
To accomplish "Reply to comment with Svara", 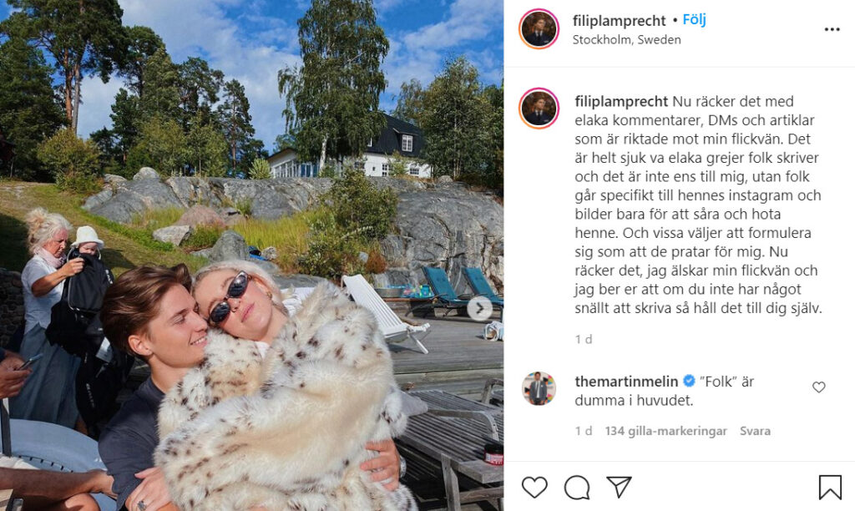I will pos(755,431).
